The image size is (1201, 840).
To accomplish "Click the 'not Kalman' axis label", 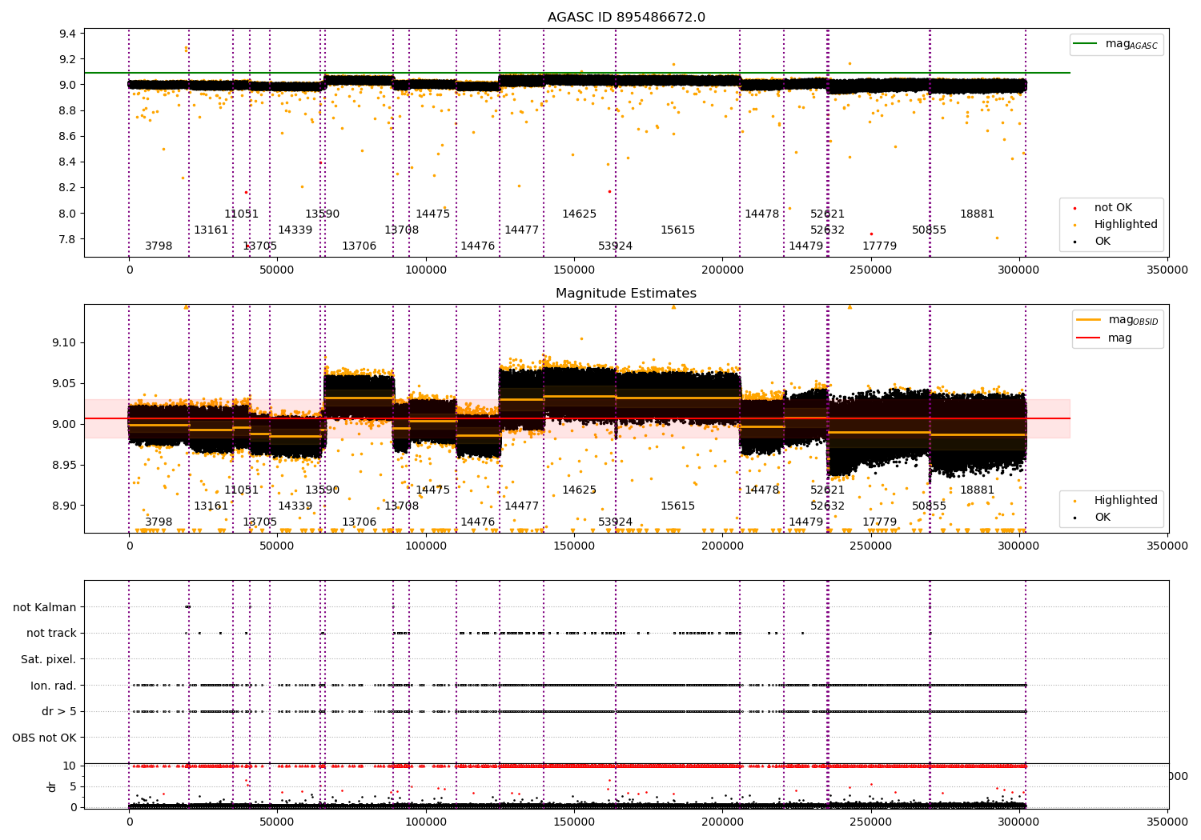I will [x=45, y=607].
